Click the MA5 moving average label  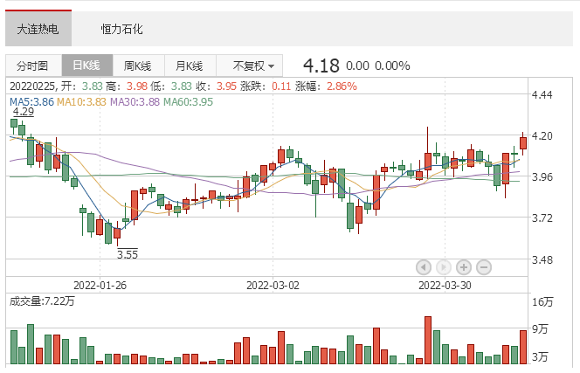point(31,101)
